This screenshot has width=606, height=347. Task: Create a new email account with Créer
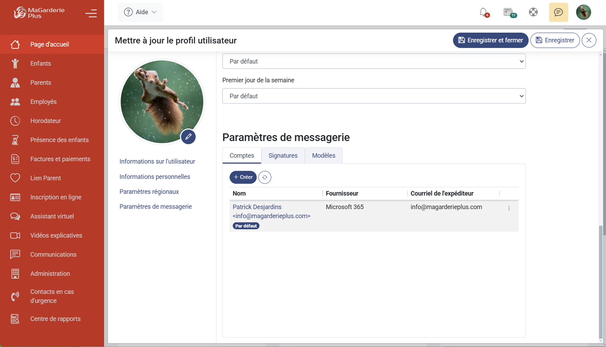click(x=243, y=177)
